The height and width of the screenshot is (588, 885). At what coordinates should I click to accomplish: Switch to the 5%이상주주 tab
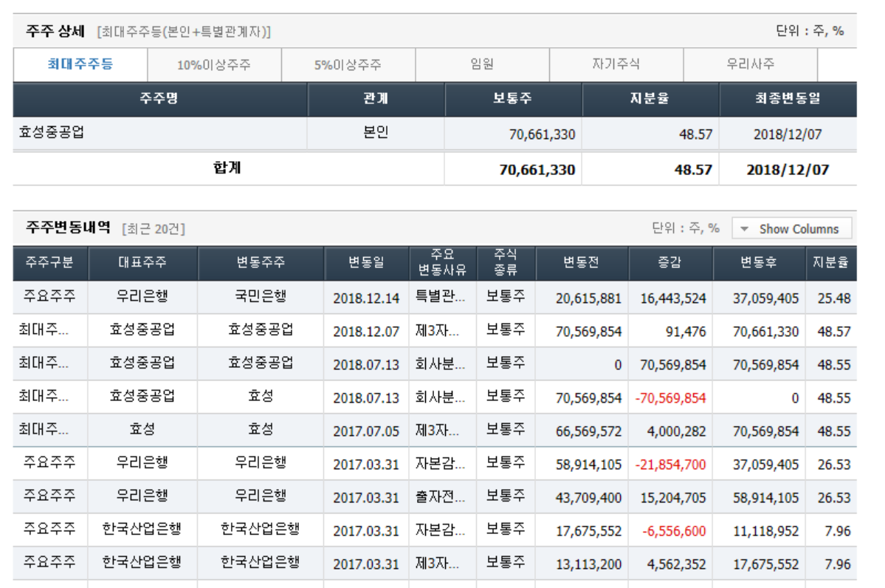348,65
